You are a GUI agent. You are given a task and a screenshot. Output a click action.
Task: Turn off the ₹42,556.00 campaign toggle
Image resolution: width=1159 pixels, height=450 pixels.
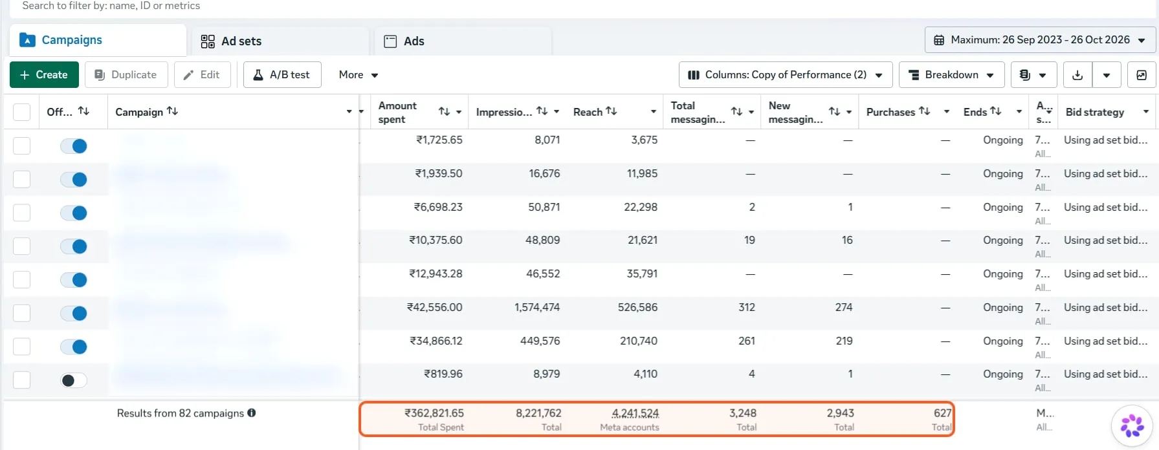(x=74, y=314)
